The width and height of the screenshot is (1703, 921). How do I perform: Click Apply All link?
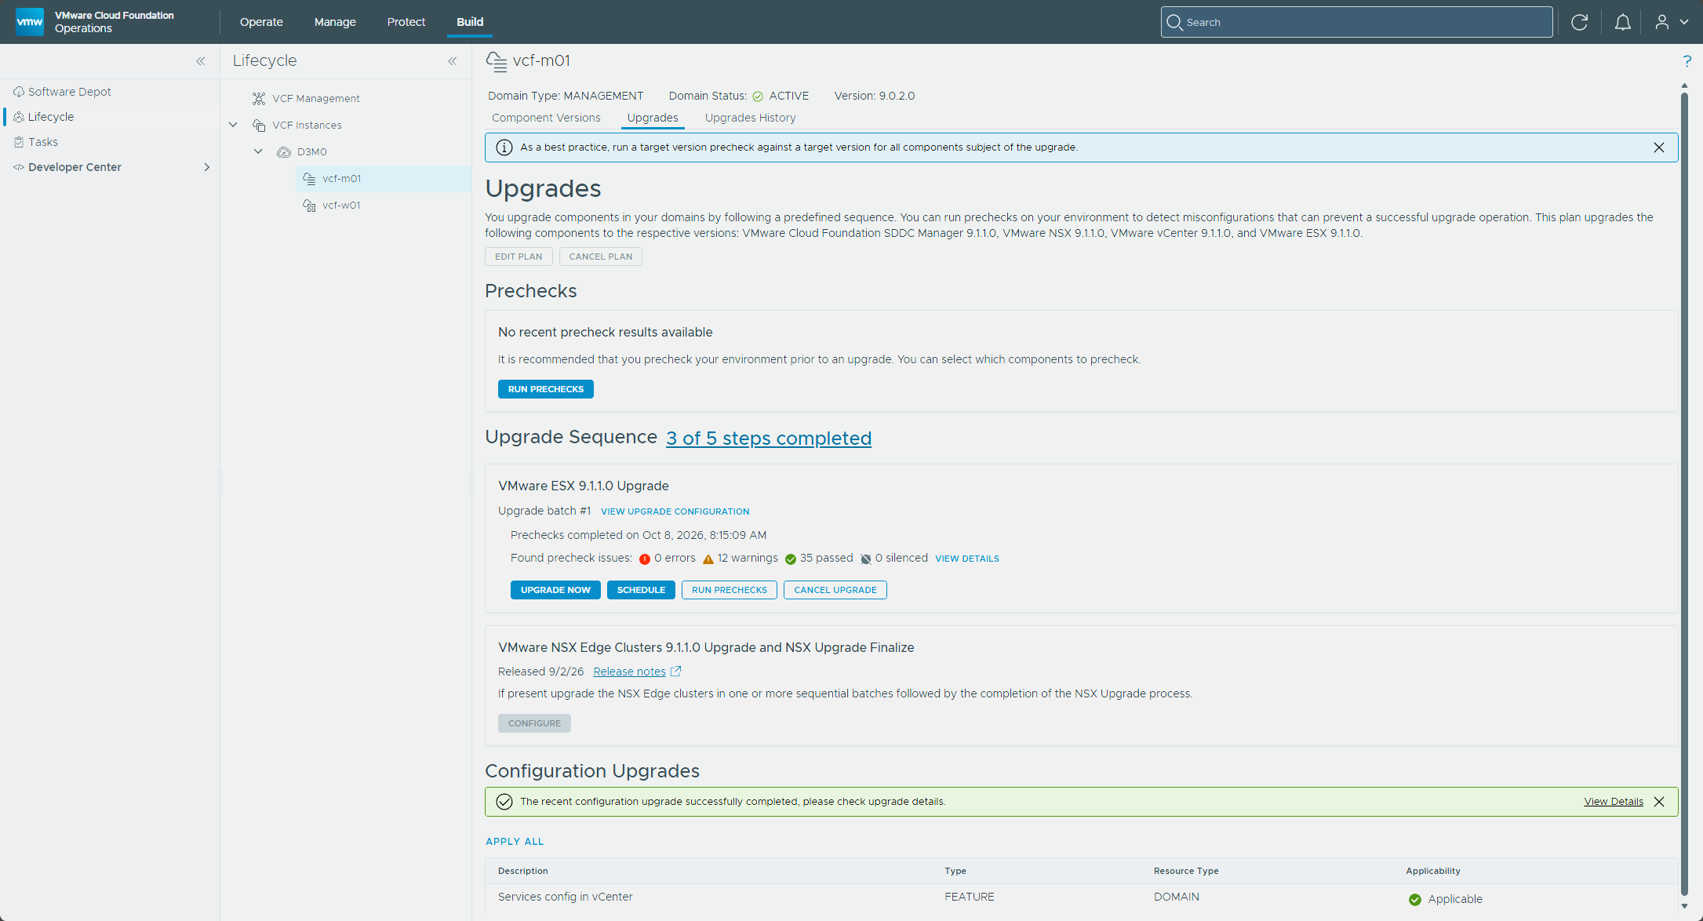click(x=515, y=842)
